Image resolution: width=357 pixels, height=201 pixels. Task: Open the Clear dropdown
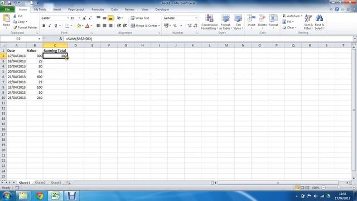coord(290,27)
